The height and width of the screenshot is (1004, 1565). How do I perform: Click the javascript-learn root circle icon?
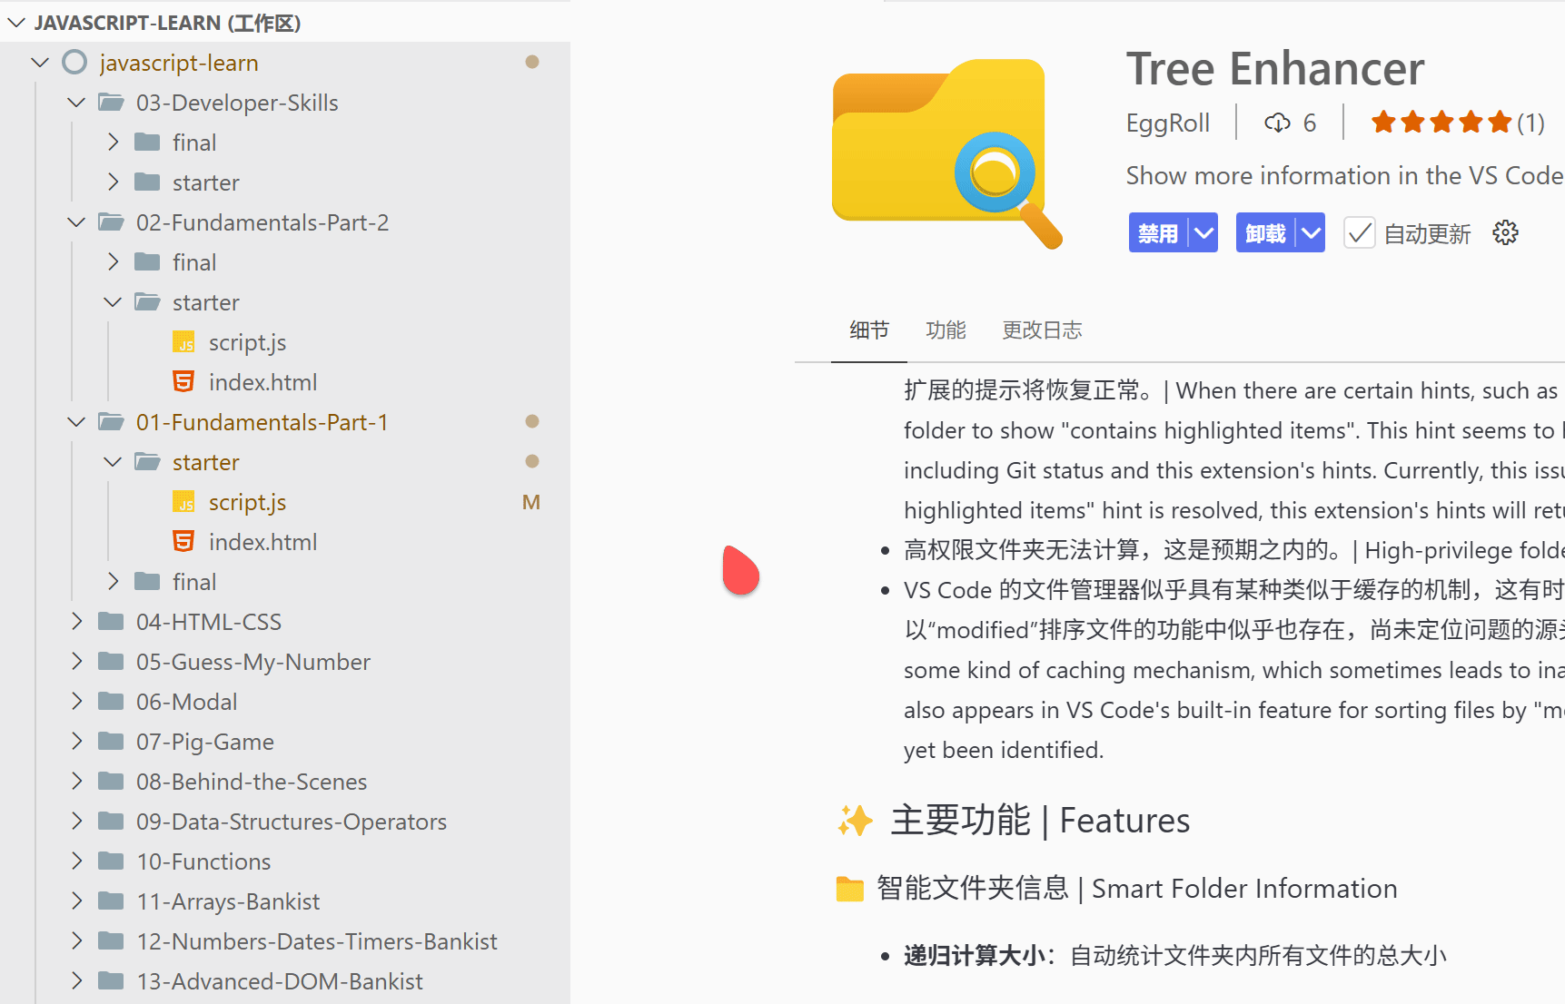pyautogui.click(x=74, y=63)
